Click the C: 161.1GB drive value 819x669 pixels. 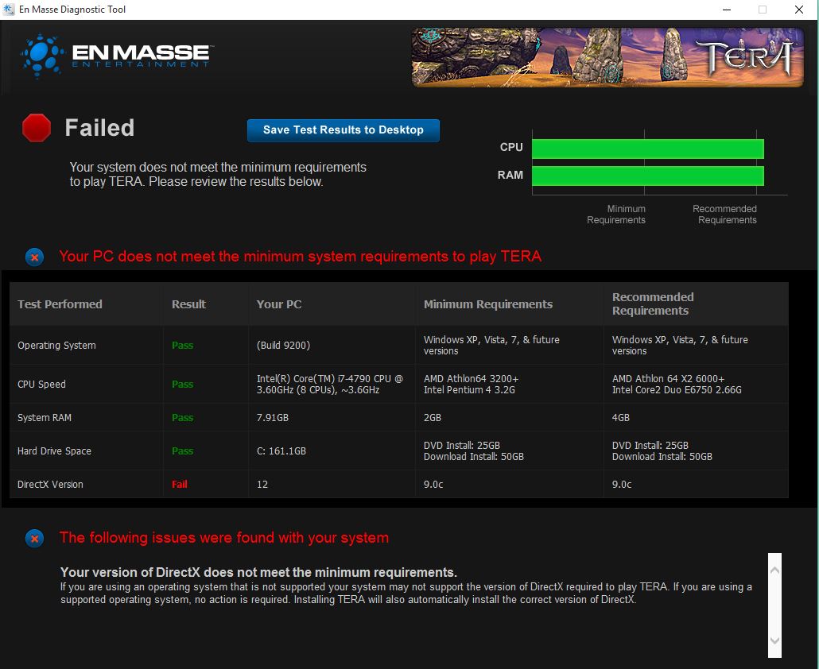click(281, 451)
